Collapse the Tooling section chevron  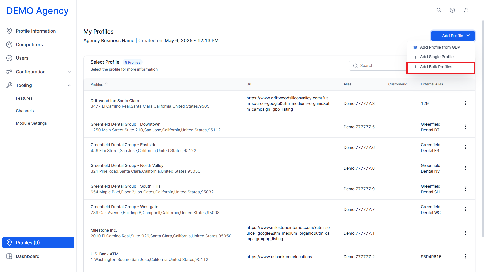(x=69, y=85)
